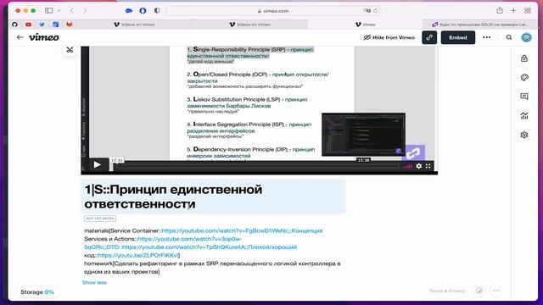Viewport: 543px width, 305px height.
Task: Click the Not Yet Rated badge
Action: pos(100,219)
